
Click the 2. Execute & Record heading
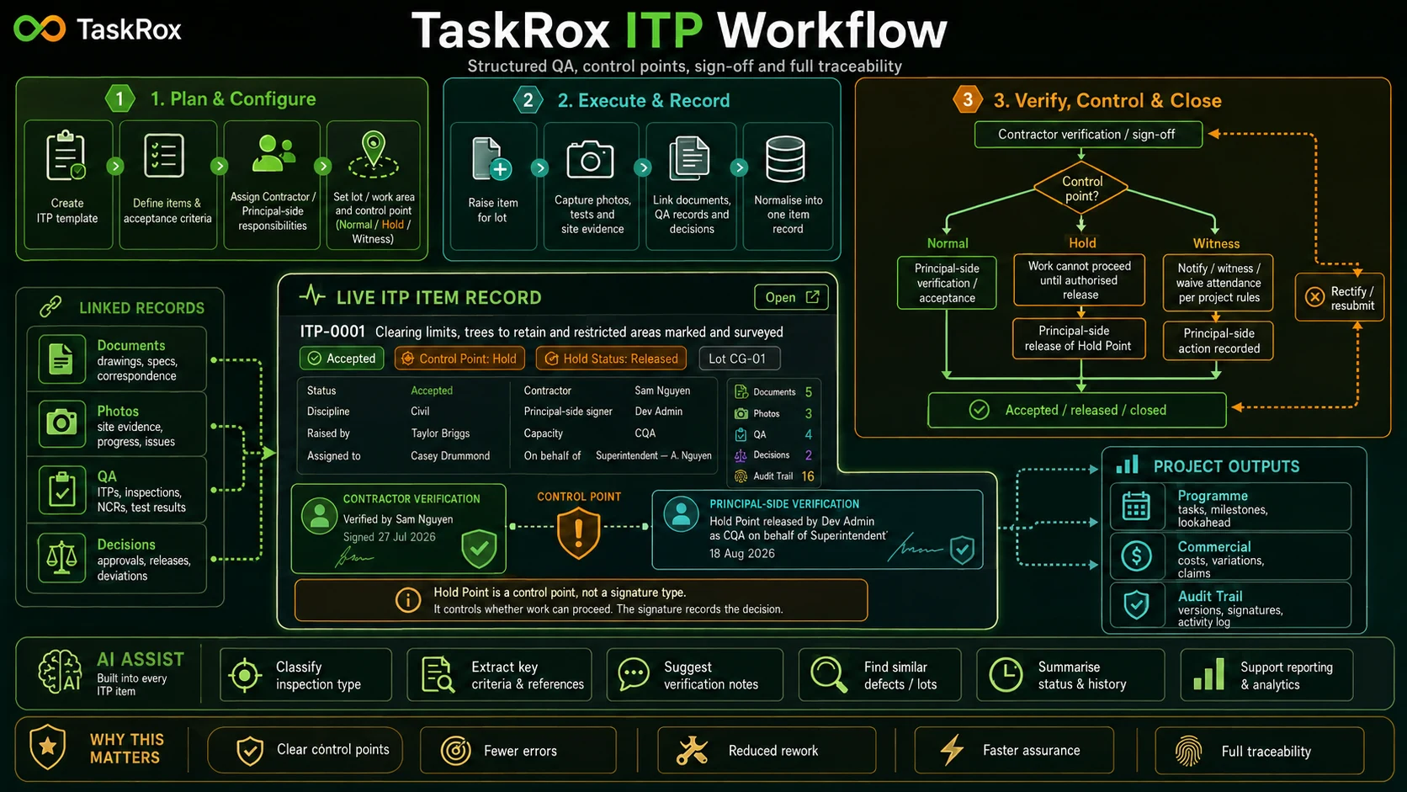(x=644, y=101)
